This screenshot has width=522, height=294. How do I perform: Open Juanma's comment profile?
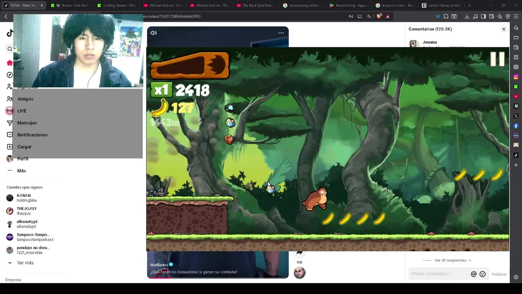(x=429, y=42)
